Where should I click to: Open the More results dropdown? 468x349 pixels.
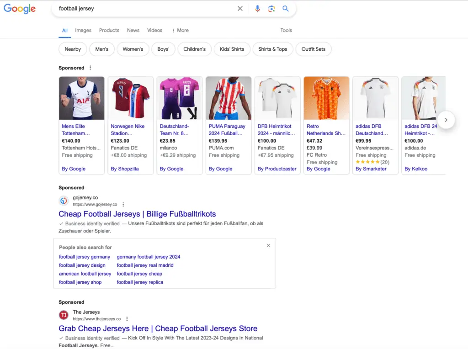coord(180,30)
